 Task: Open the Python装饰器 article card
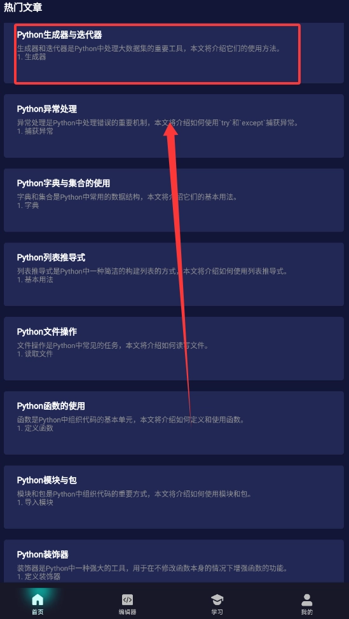pos(174,561)
